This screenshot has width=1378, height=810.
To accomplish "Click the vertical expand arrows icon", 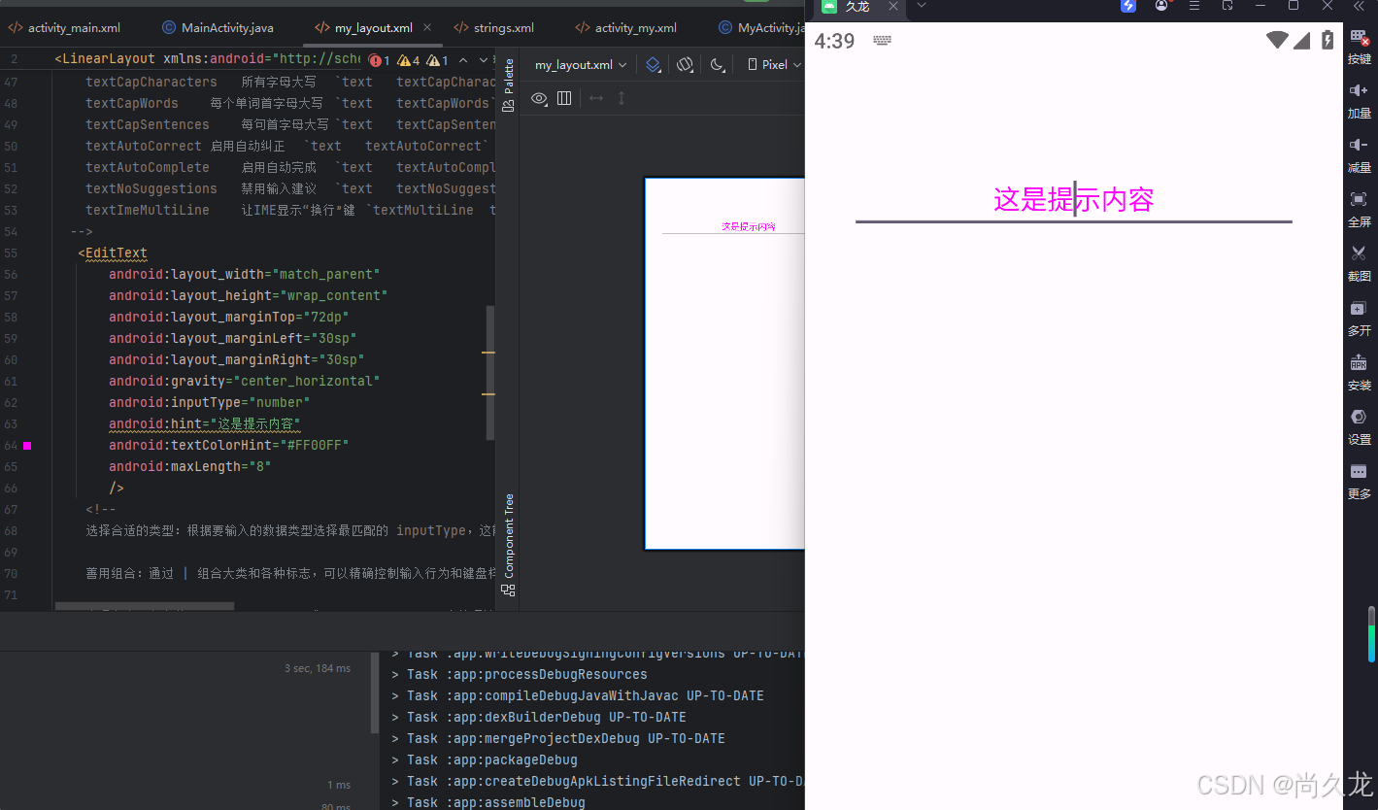I will [622, 98].
